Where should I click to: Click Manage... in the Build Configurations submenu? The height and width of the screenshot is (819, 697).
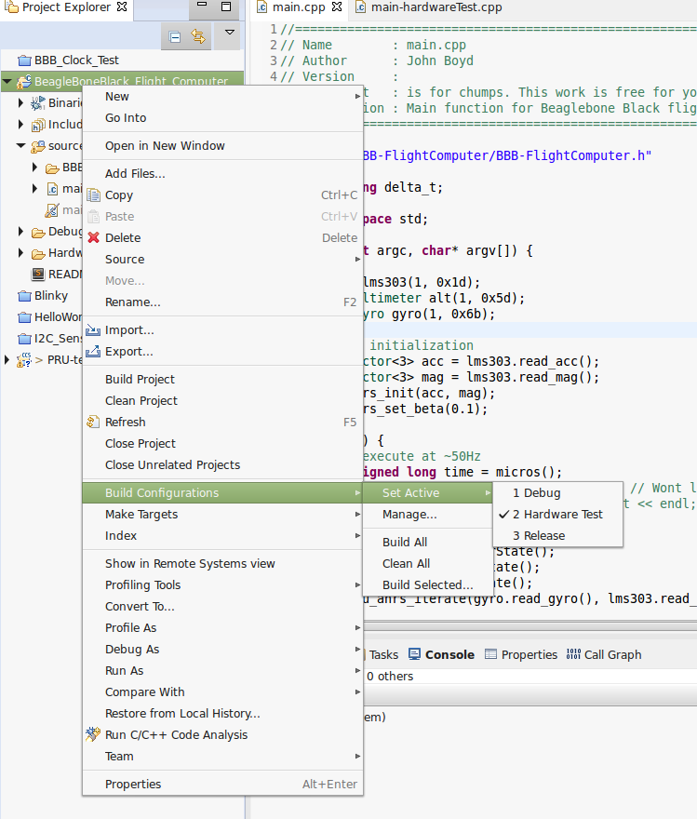409,515
